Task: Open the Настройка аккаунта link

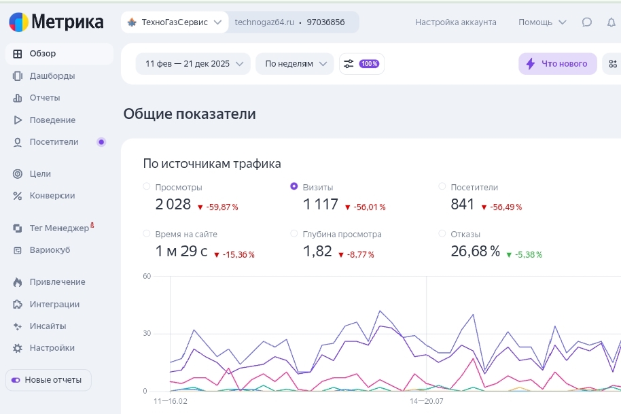Action: pyautogui.click(x=455, y=22)
